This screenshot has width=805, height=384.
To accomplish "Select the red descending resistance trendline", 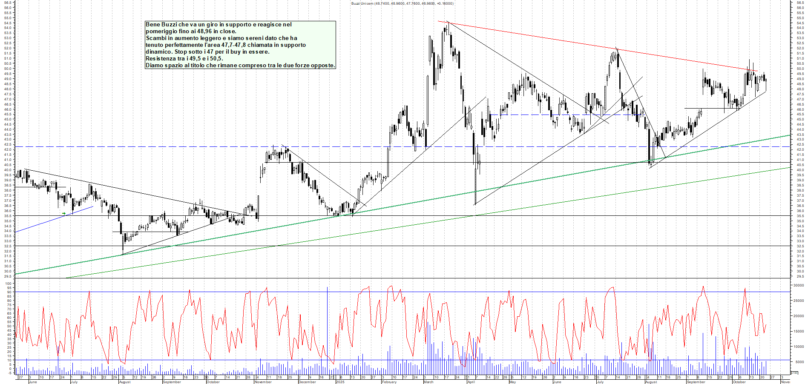I will (596, 45).
